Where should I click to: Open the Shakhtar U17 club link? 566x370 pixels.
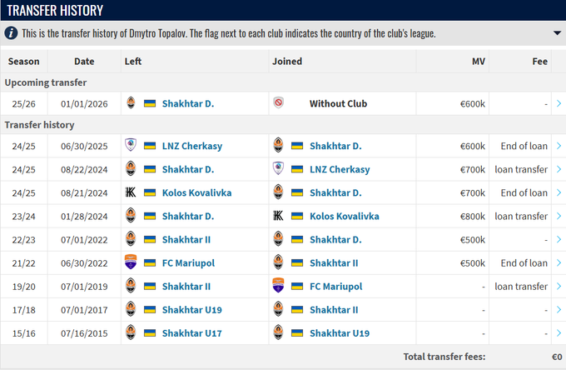pyautogui.click(x=193, y=332)
